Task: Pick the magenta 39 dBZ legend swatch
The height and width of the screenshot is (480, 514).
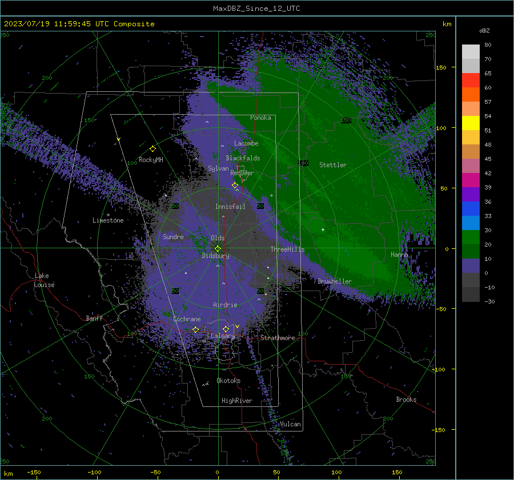Action: pyautogui.click(x=471, y=180)
